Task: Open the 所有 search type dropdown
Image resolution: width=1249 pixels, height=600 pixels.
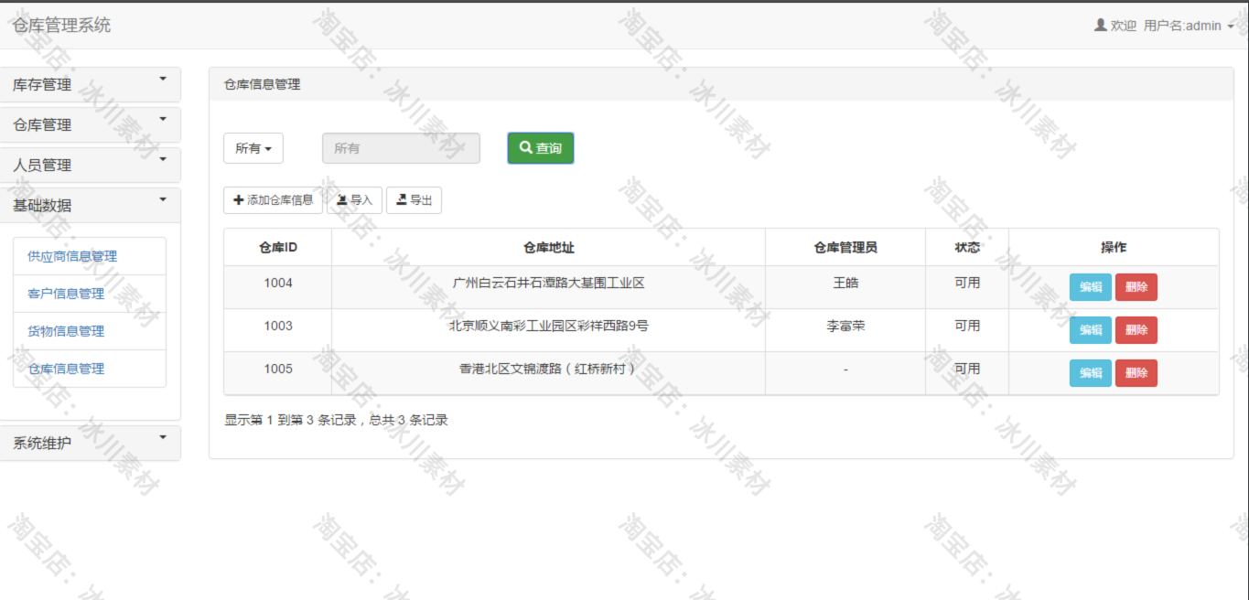Action: coord(253,148)
